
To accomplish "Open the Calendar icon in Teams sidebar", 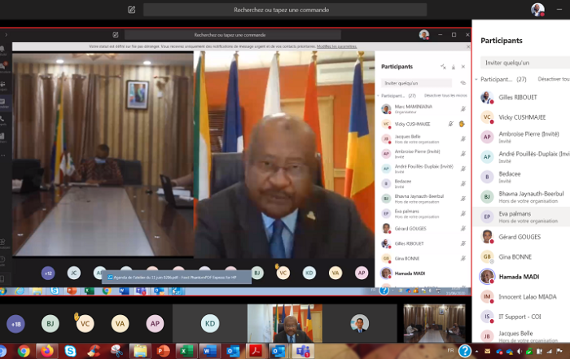I will tap(3, 103).
